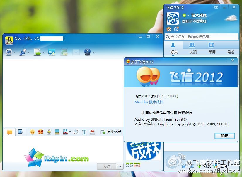
Task: Click the 独木成林 profile avatar in main window
Action: pyautogui.click(x=173, y=18)
